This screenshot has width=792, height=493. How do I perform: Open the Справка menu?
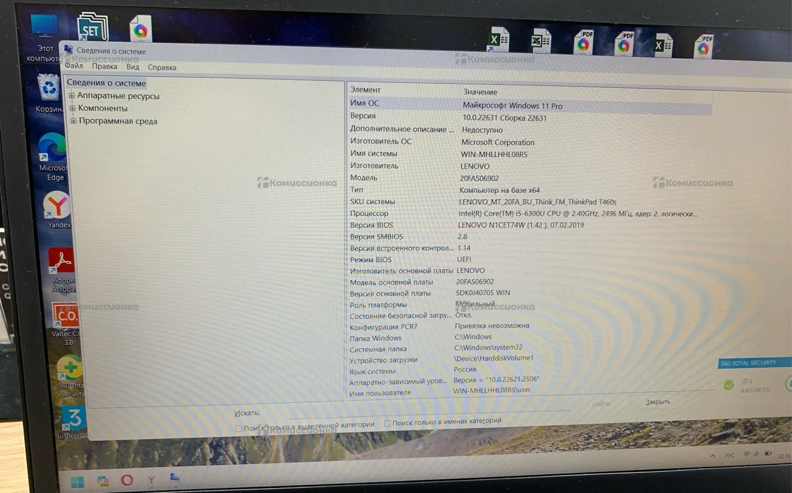coord(162,67)
